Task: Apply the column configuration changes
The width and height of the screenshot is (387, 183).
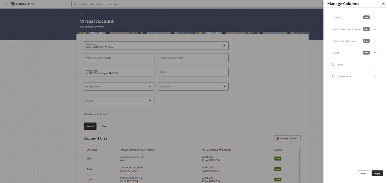Action: click(377, 173)
